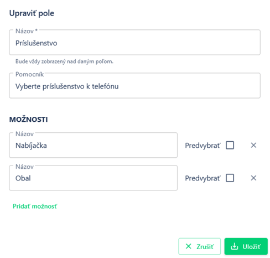This screenshot has height=258, width=270.
Task: Click the save icon inside the Uložiť button
Action: click(x=235, y=246)
